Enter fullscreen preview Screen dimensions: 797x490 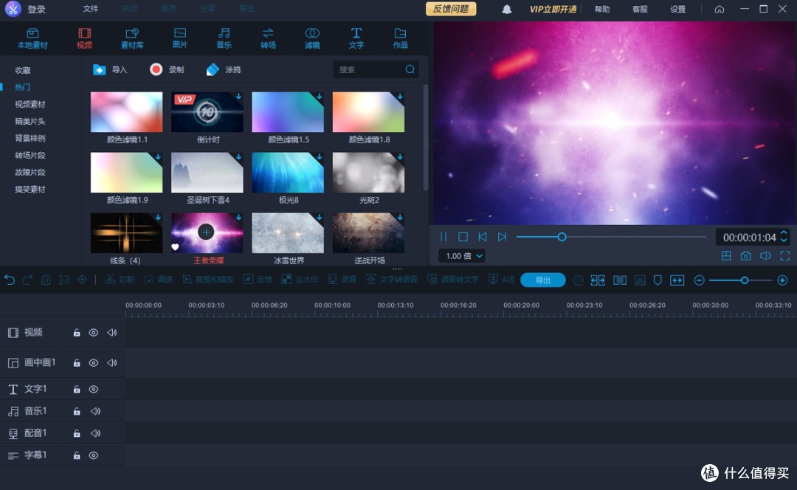pyautogui.click(x=784, y=255)
